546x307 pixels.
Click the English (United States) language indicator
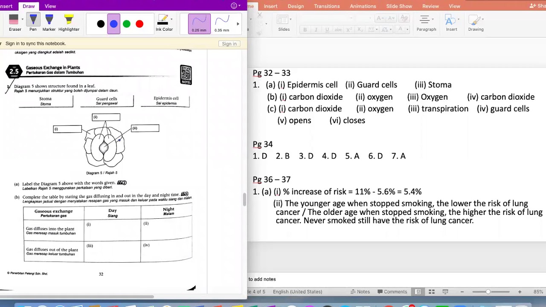click(297, 292)
